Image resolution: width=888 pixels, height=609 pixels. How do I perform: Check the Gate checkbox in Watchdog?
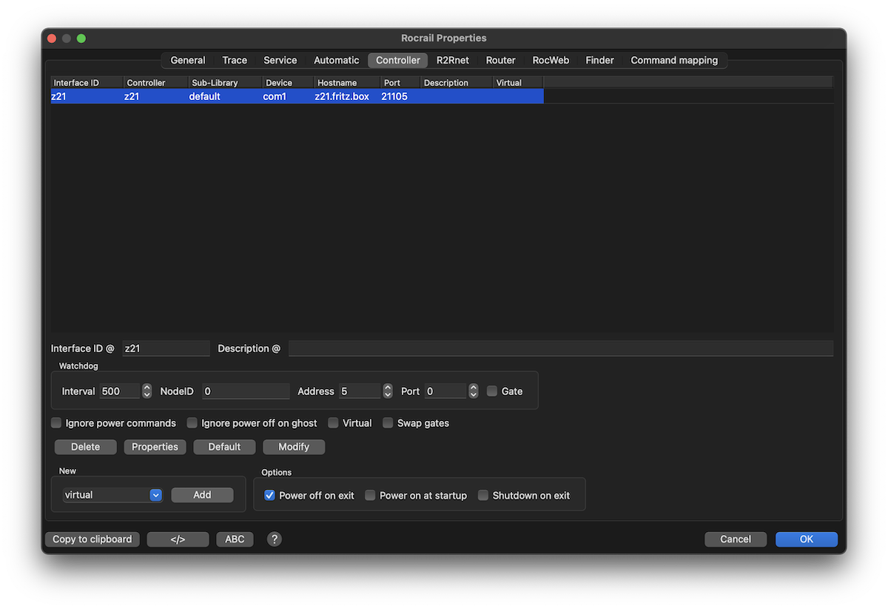492,391
